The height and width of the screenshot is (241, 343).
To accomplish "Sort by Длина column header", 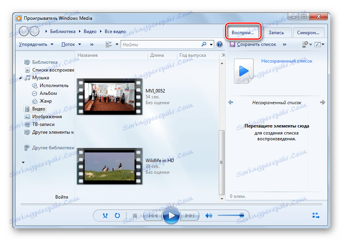I will (157, 55).
